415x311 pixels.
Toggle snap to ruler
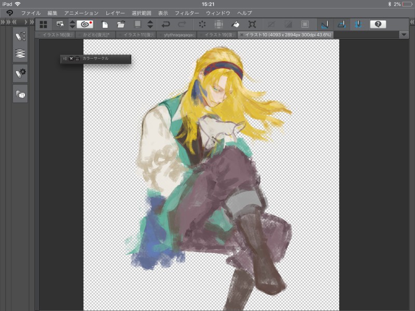click(x=324, y=24)
